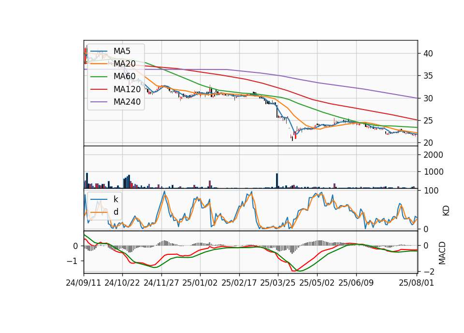Click the 25/08/01 date label
Screen dimensions: 464x333
pos(416,283)
